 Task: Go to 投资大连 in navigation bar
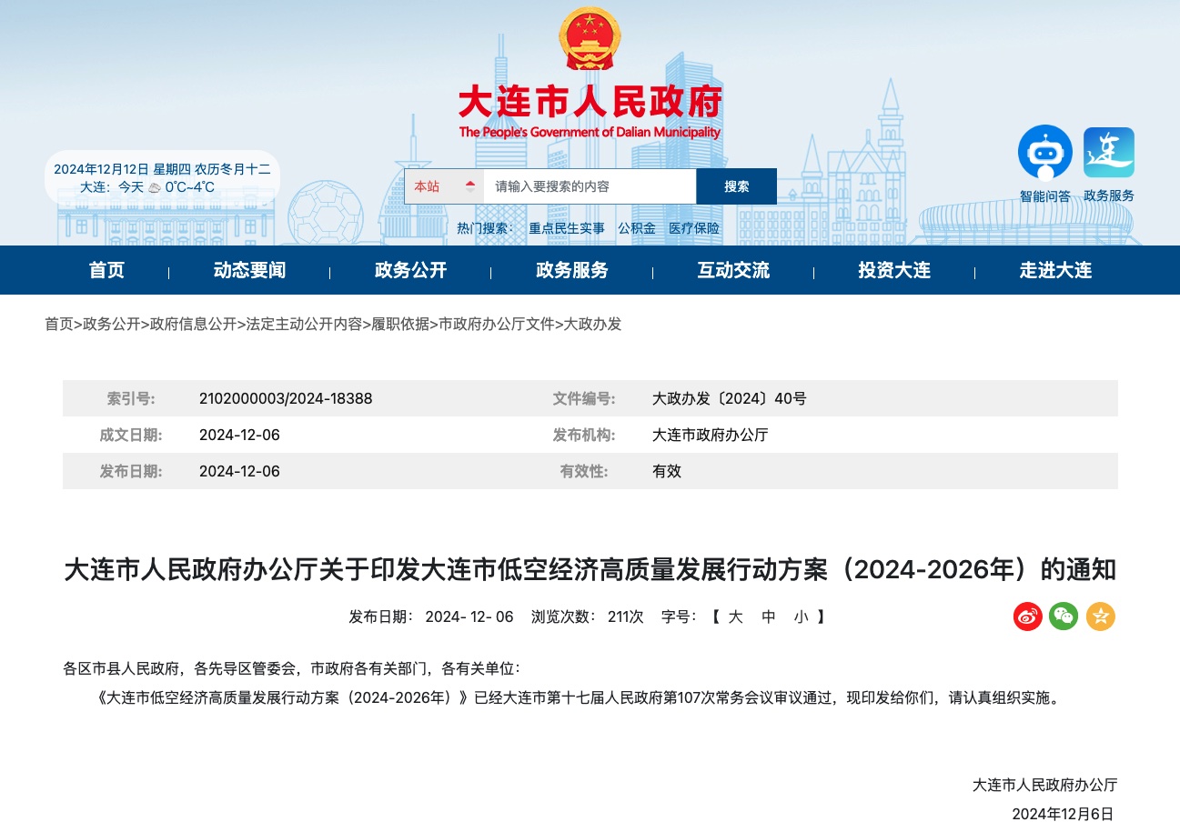(893, 270)
